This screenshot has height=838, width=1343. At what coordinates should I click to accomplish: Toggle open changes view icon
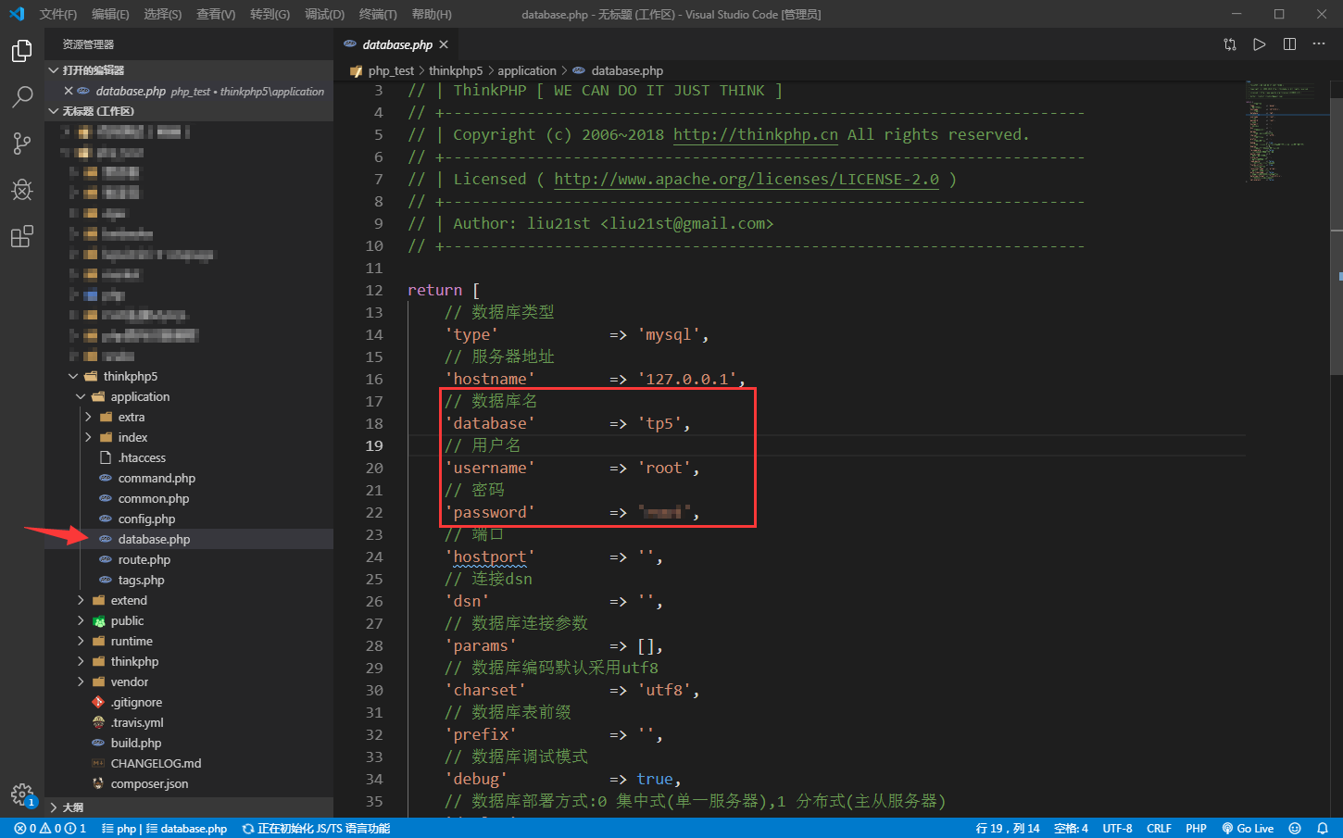click(x=1230, y=44)
